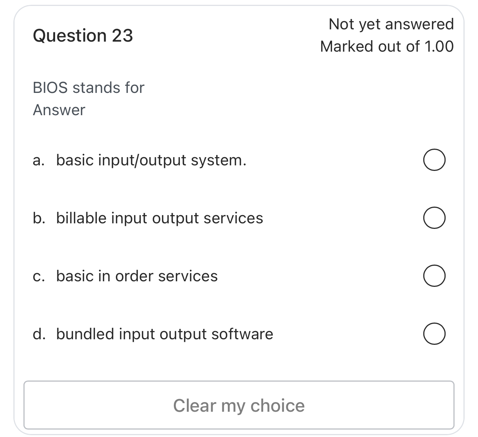The width and height of the screenshot is (478, 437).
Task: Click inside the Clear my choice button text
Action: tap(239, 405)
